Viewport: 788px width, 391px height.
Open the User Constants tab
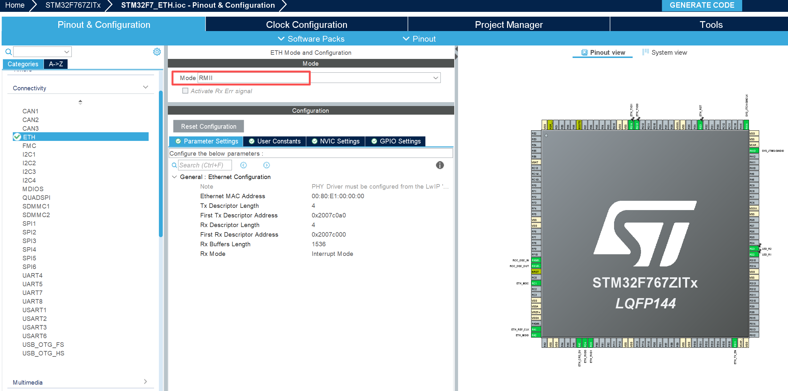[x=275, y=141]
